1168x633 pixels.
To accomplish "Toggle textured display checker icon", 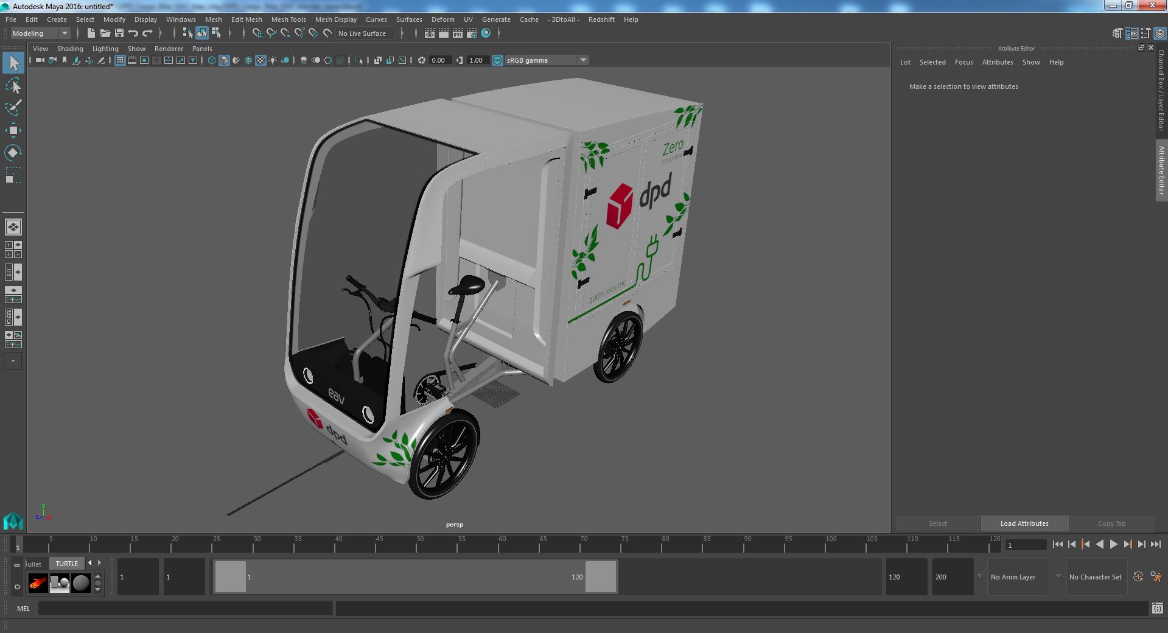I will (261, 60).
